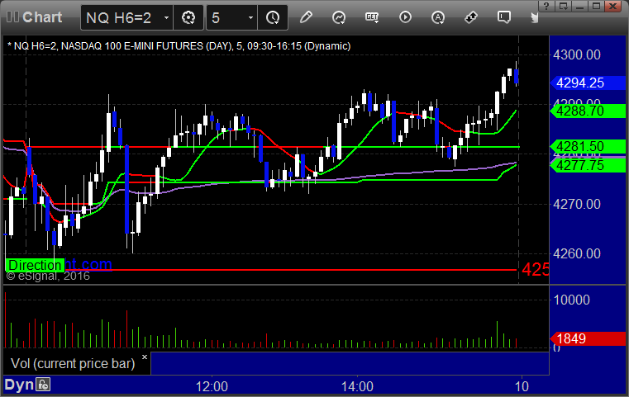Maximize the Chart window

[x=596, y=6]
